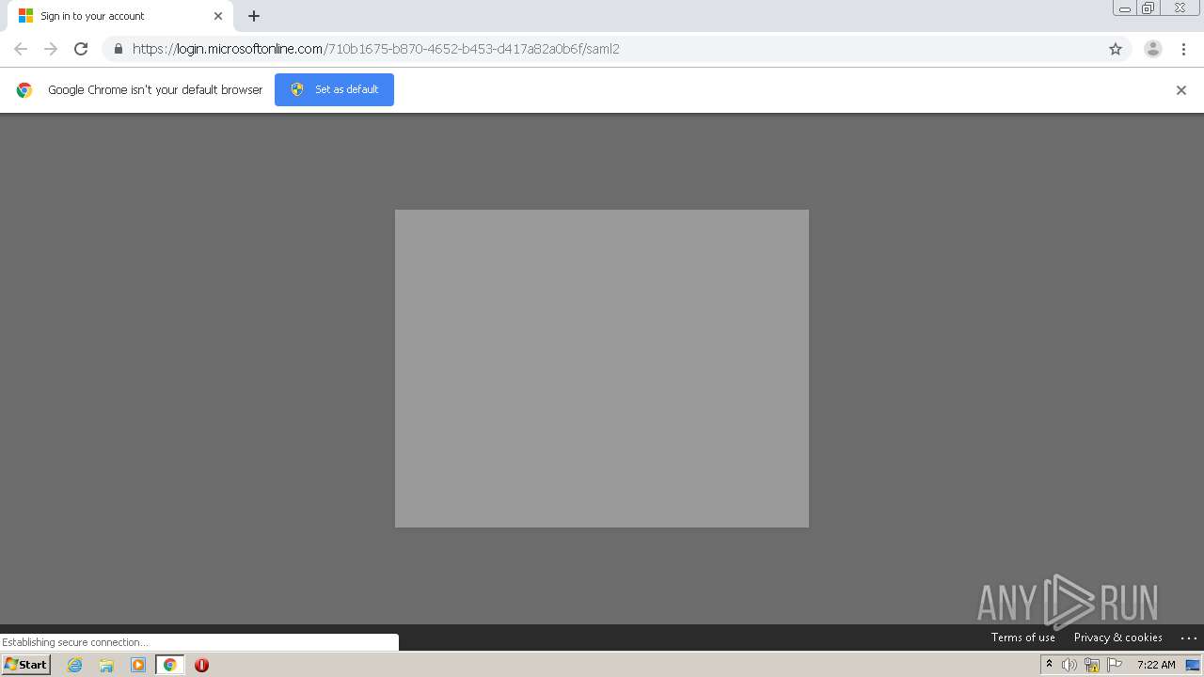Open the Terms of use link
The height and width of the screenshot is (677, 1204).
click(1023, 638)
